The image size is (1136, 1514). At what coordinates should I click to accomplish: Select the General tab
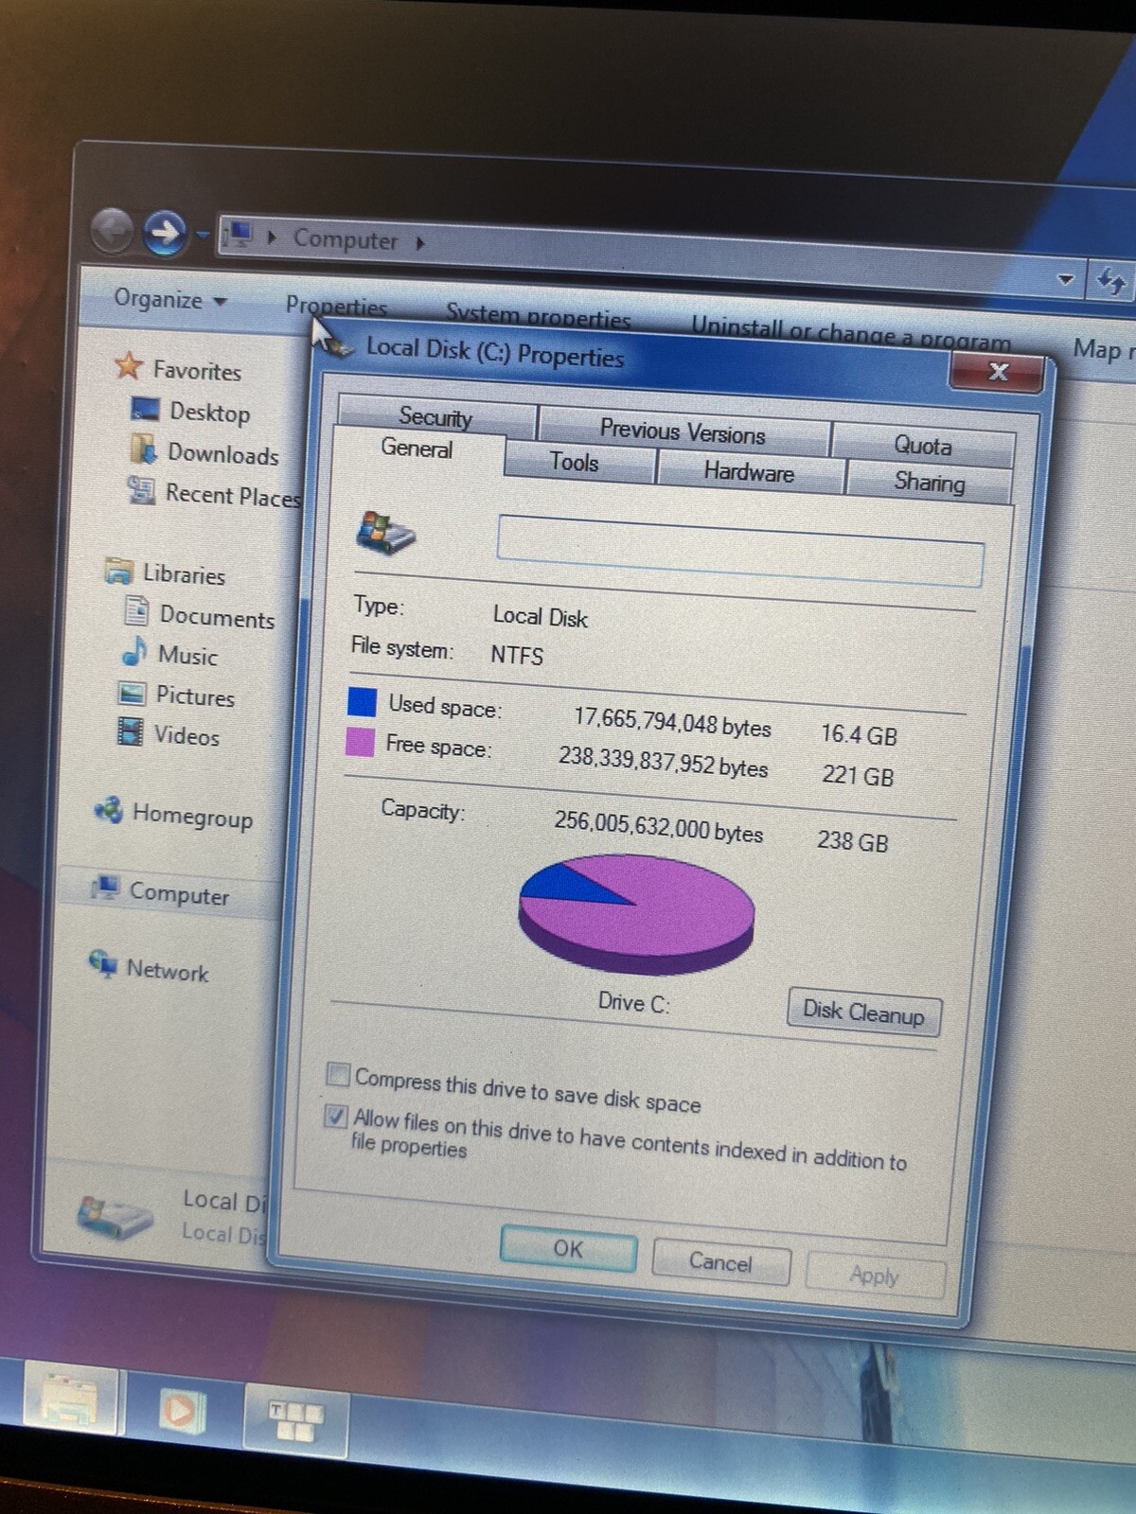click(417, 449)
